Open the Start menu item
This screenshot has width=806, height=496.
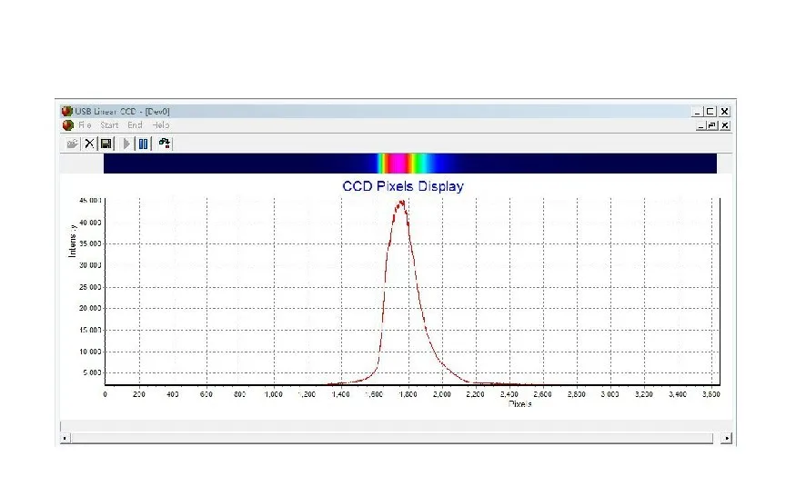pos(109,125)
